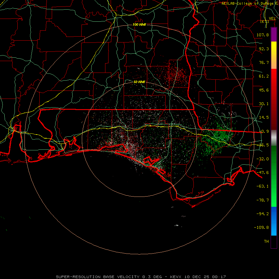Click the TH threshold label
Viewport: 279px width, 279px height.
(x=266, y=241)
